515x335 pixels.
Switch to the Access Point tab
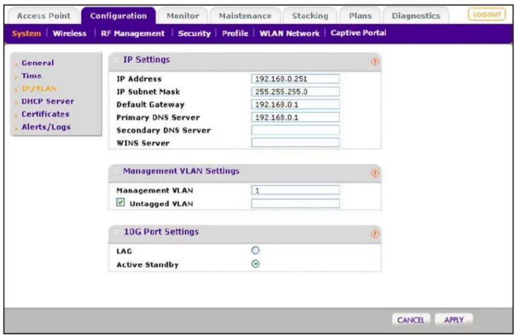43,16
